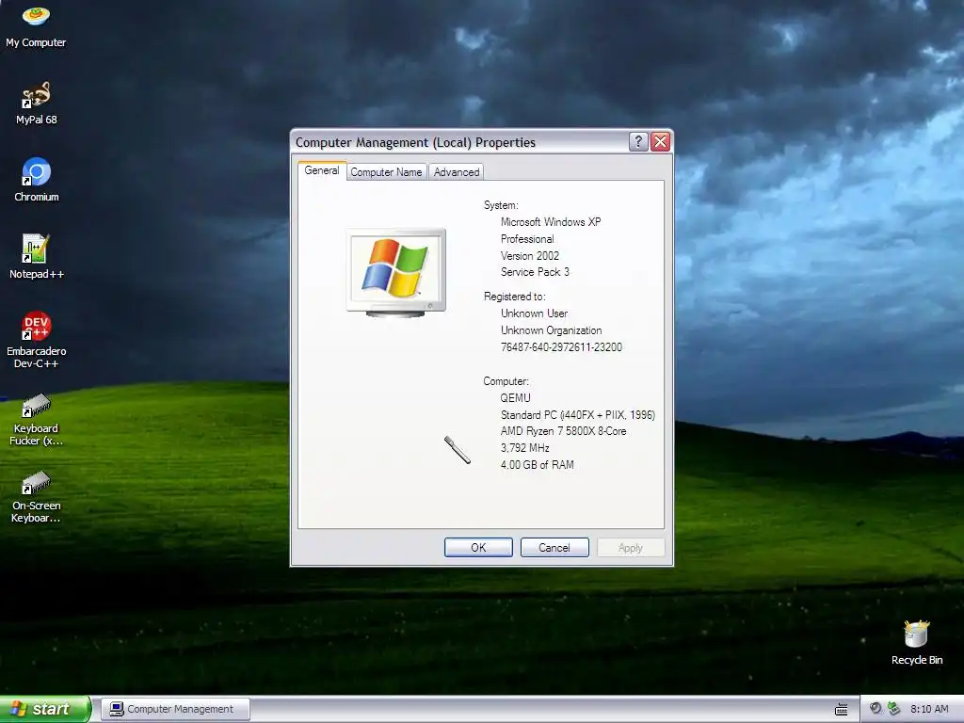Open the My Computer desktop icon
This screenshot has height=723, width=964.
[x=36, y=25]
